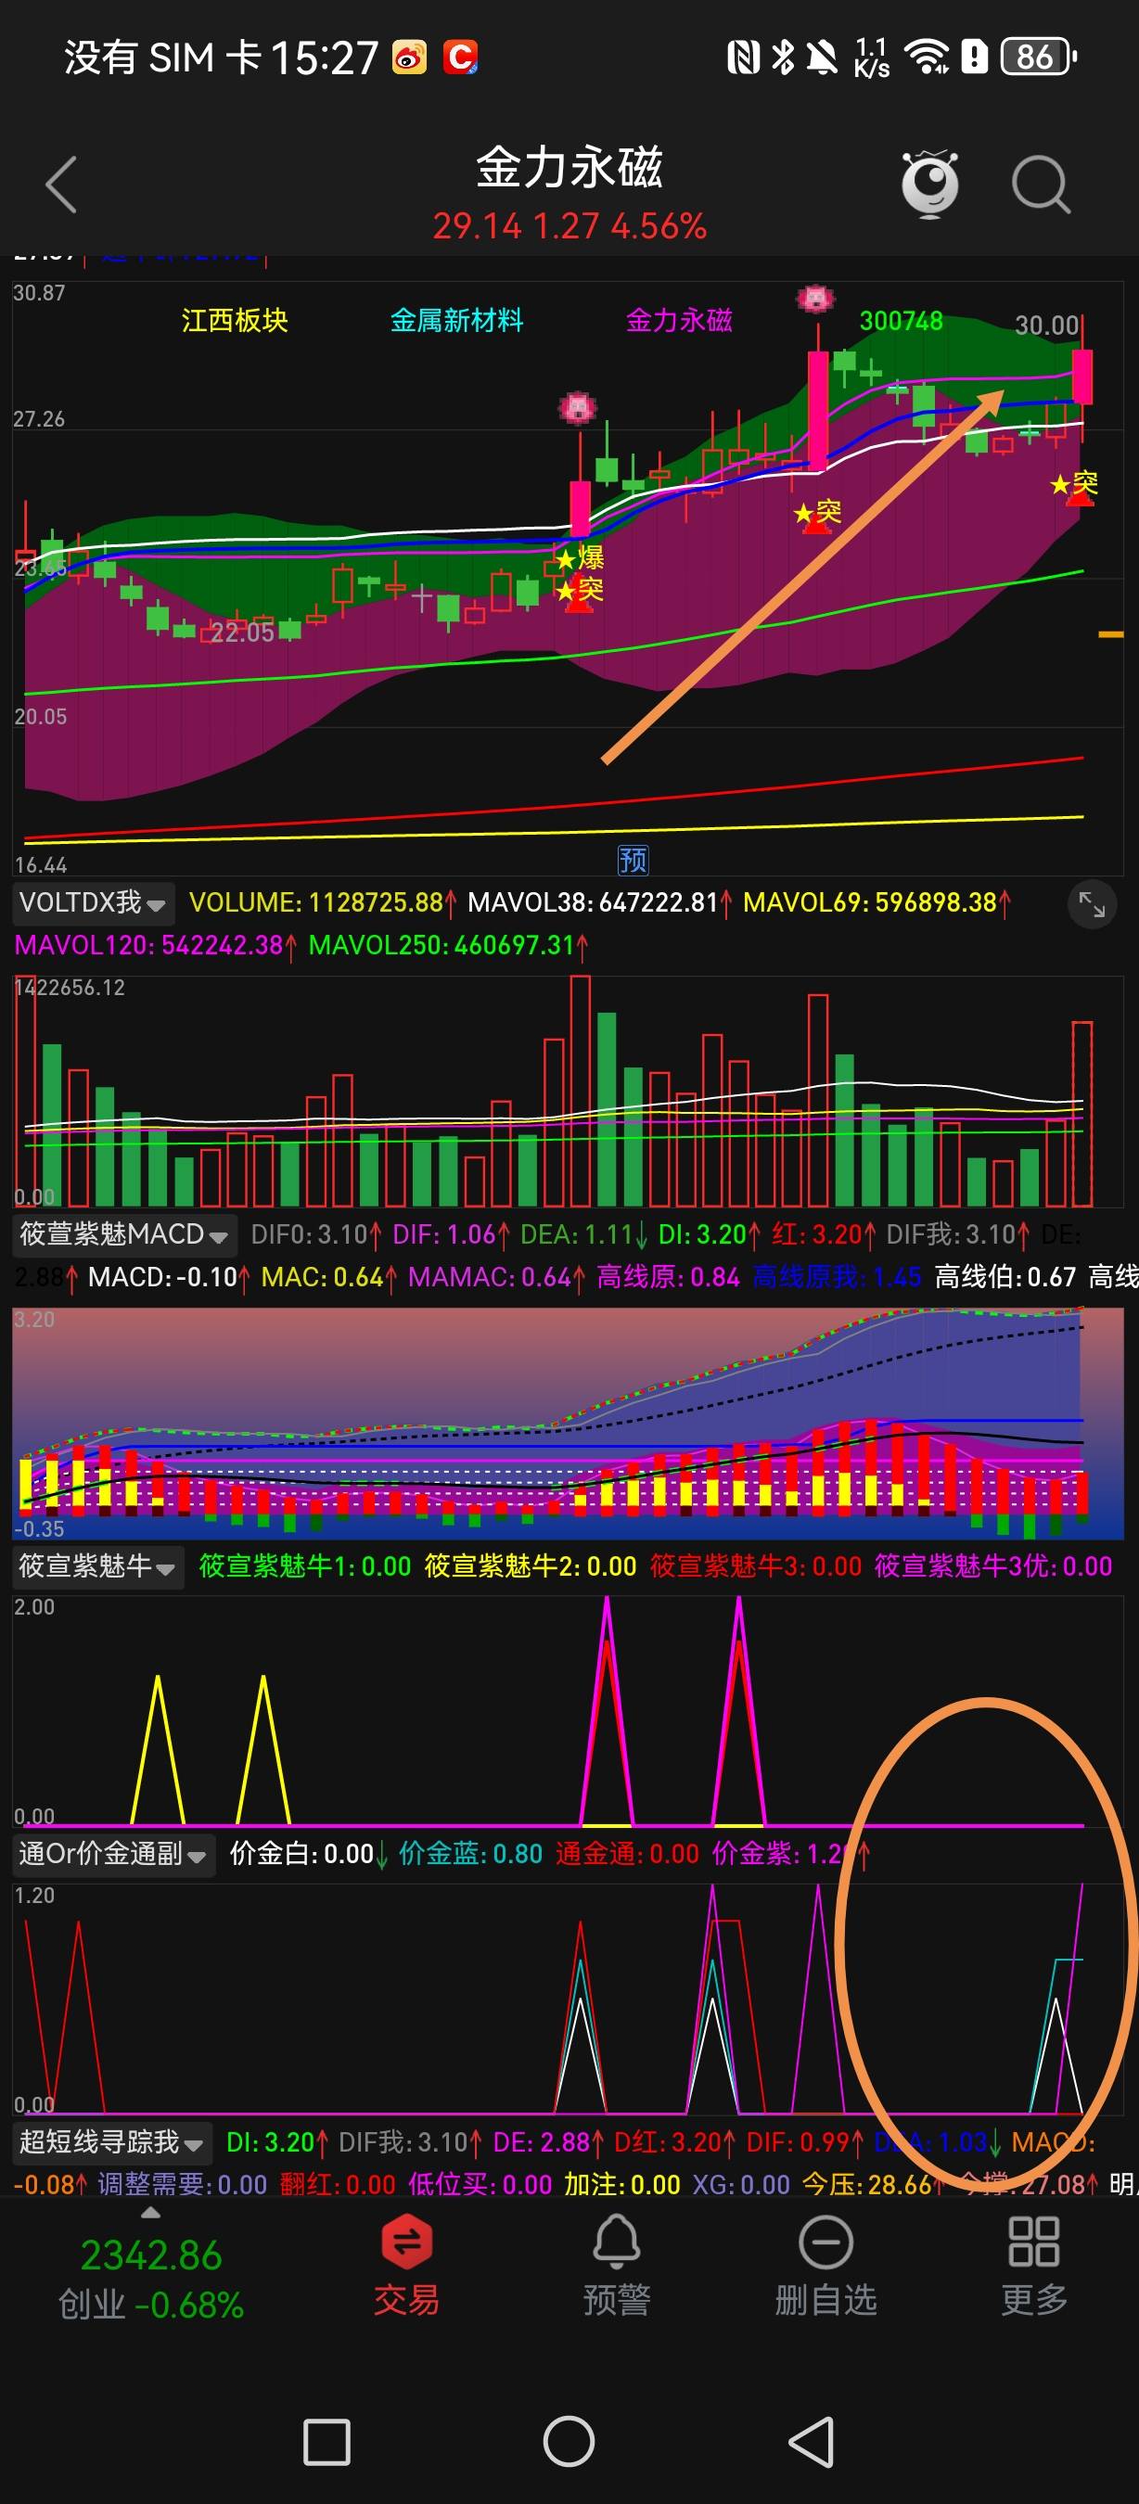1139x2504 pixels.
Task: Open the 预警 bell alert
Action: (616, 2266)
